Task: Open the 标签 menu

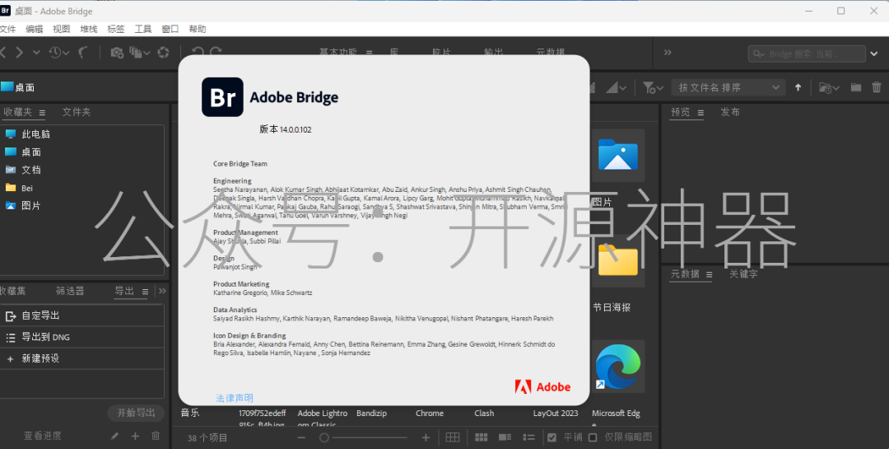Action: click(x=116, y=29)
